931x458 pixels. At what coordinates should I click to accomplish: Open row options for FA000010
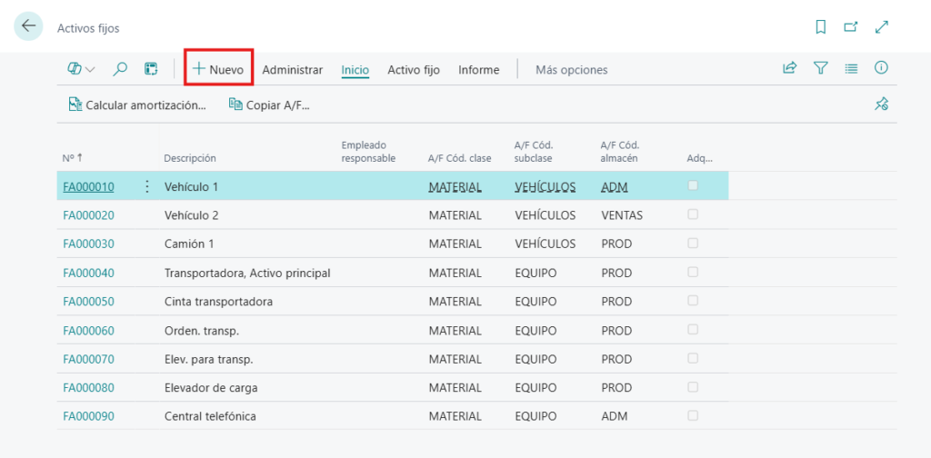click(147, 186)
